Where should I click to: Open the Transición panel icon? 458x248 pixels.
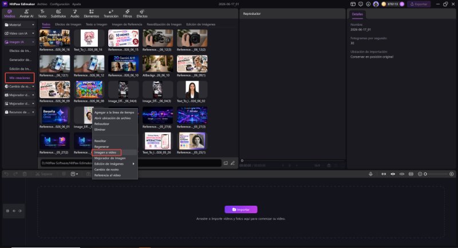tap(111, 13)
